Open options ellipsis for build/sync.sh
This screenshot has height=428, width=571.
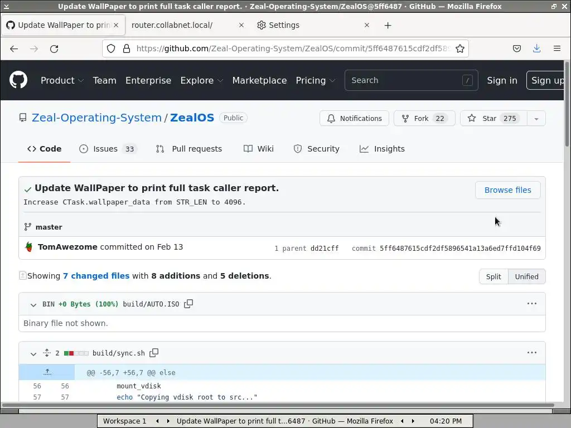tap(531, 352)
